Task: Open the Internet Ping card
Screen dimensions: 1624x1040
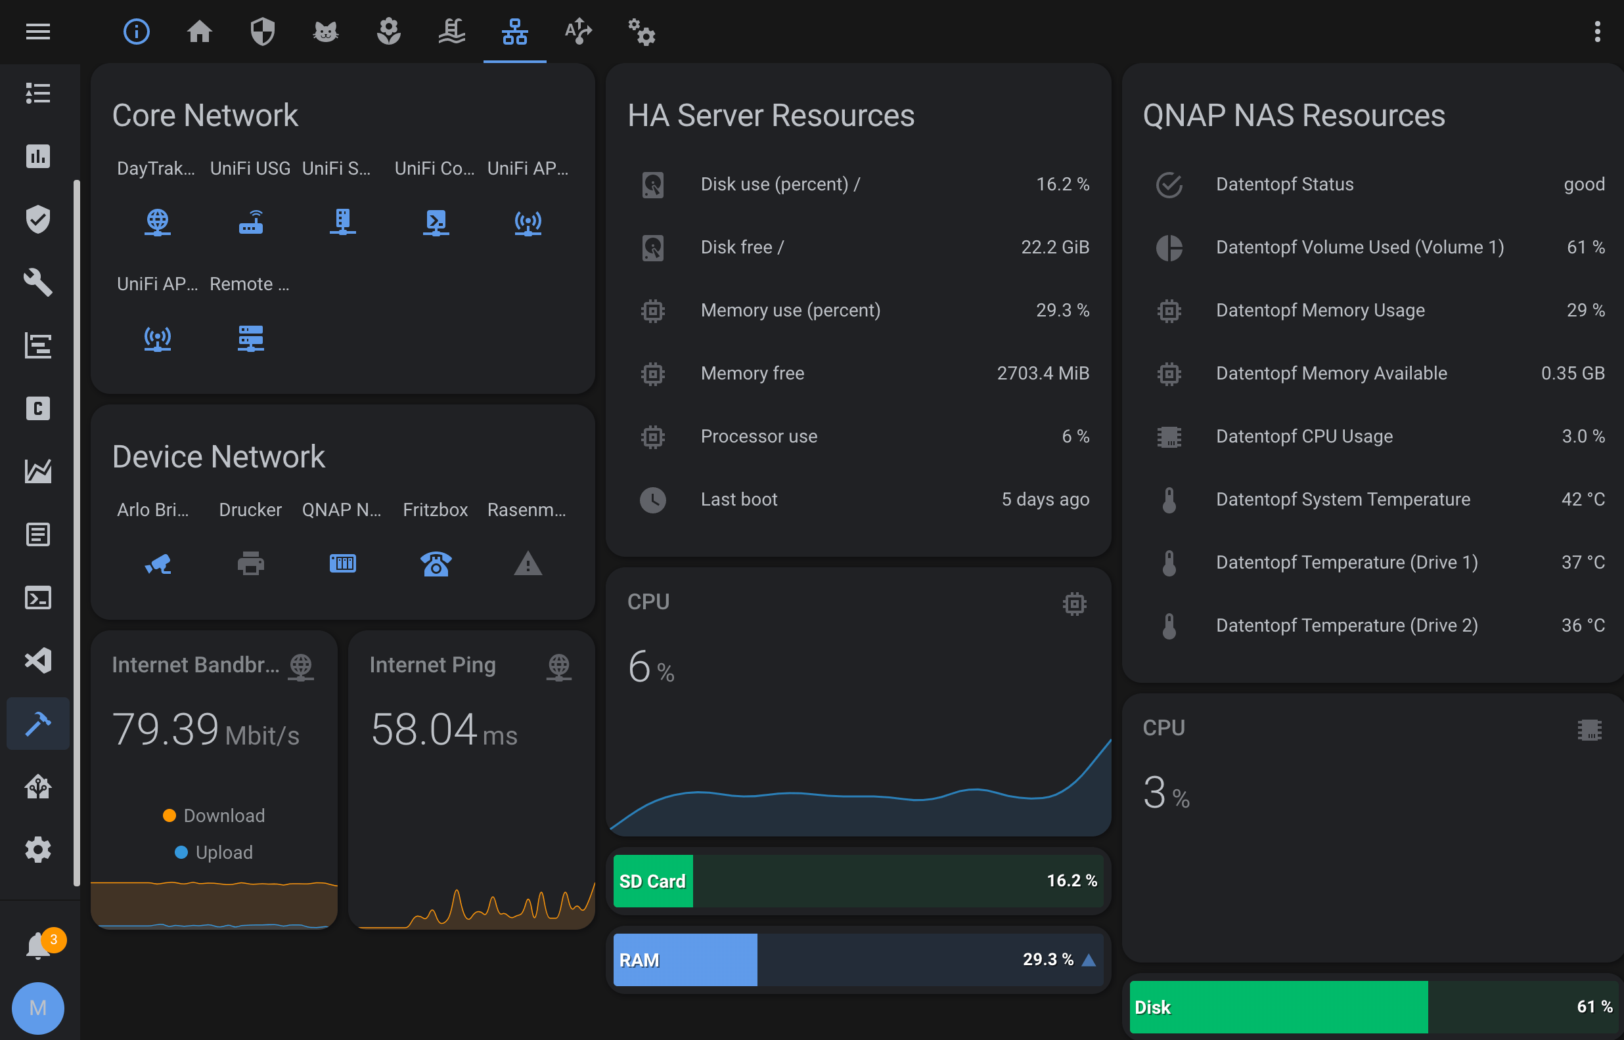Action: (472, 779)
